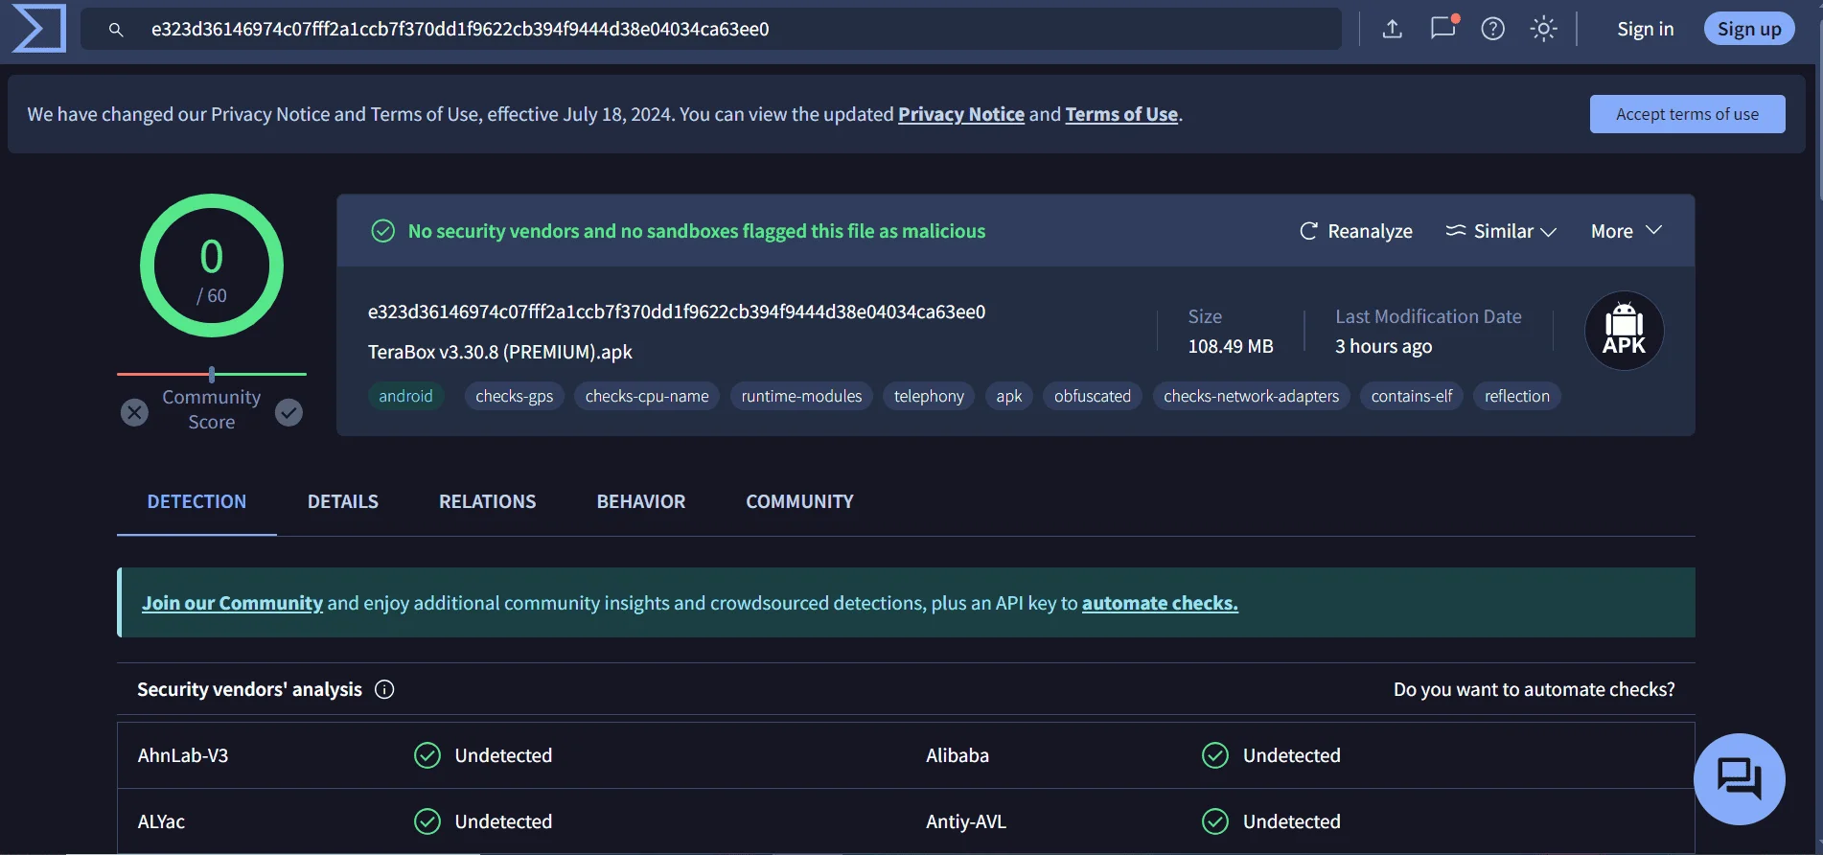Switch to the DETECTION tab

[196, 501]
